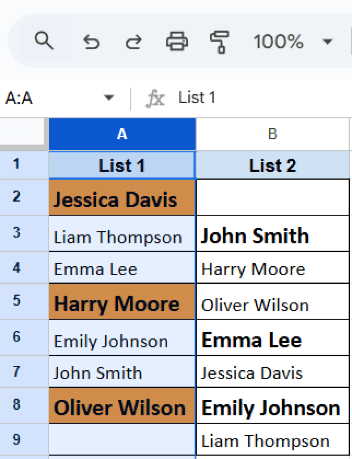This screenshot has width=352, height=459.
Task: Select column A header
Action: pyautogui.click(x=122, y=134)
